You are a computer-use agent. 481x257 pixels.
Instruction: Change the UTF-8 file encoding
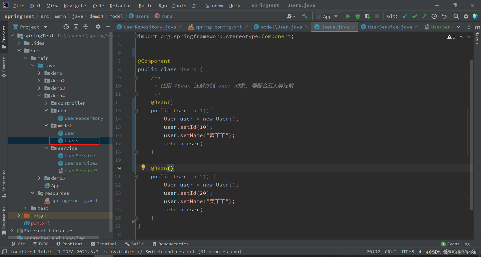click(x=407, y=252)
